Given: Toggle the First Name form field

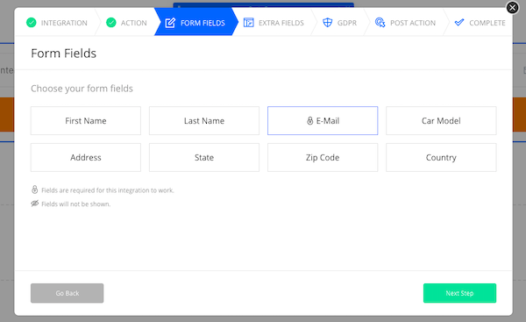Looking at the screenshot, I should coord(86,121).
